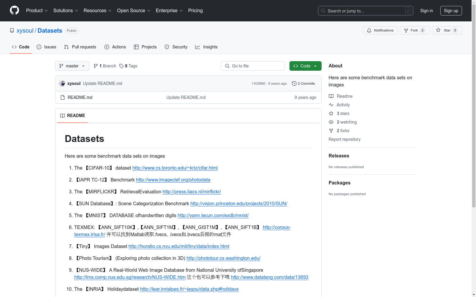
Task: Click the Sign up button
Action: [451, 11]
